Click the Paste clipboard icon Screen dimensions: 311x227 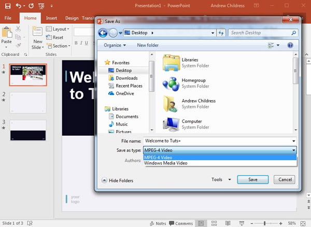pyautogui.click(x=7, y=32)
